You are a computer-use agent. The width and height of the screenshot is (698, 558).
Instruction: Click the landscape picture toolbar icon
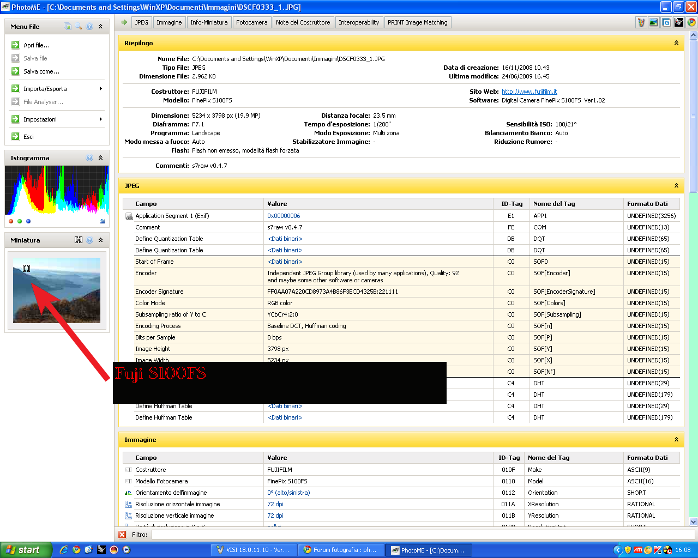[x=654, y=22]
